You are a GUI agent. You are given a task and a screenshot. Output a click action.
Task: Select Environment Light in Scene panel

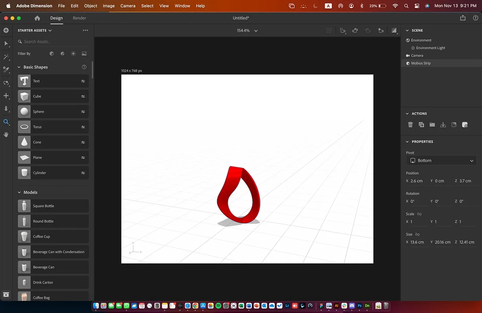[x=430, y=48]
